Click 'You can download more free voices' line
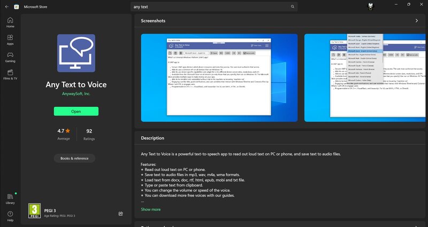 pyautogui.click(x=188, y=195)
